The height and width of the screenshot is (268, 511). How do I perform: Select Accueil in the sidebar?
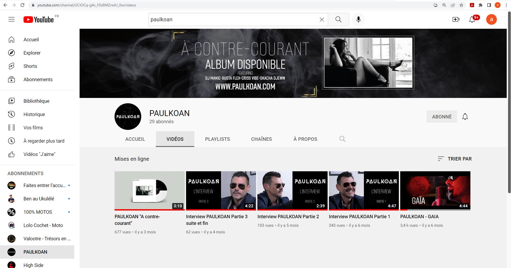[37, 39]
